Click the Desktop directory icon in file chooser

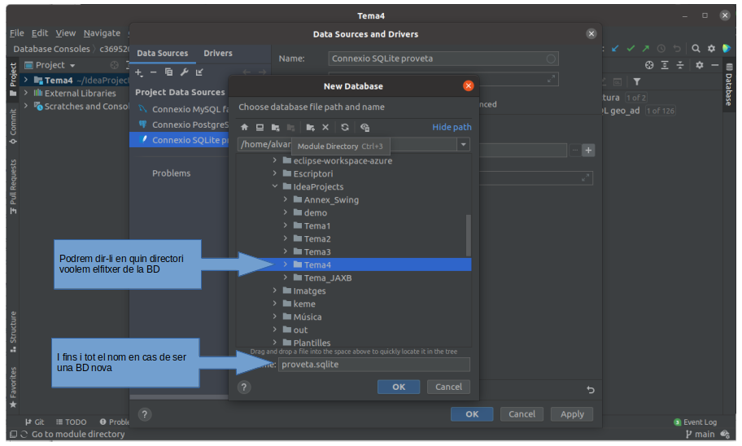260,127
